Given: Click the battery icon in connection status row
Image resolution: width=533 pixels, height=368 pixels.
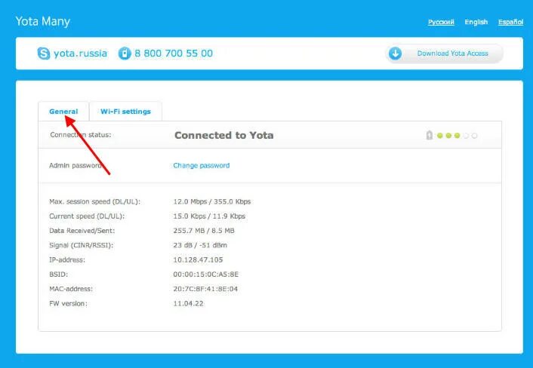Looking at the screenshot, I should coord(430,135).
